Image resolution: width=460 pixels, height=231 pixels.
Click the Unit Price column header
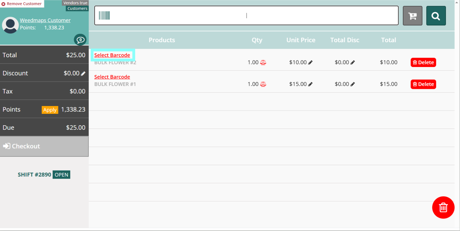tap(301, 40)
